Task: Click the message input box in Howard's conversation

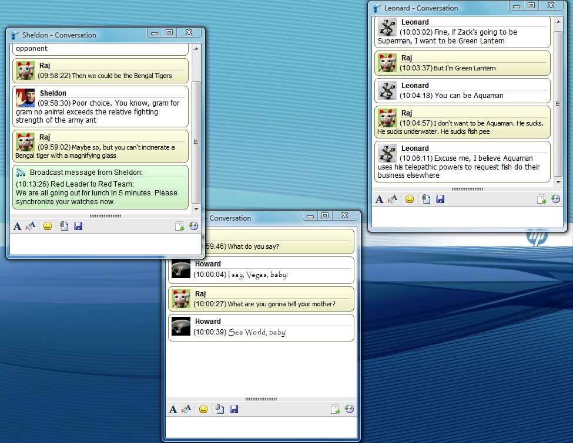Action: 261,425
